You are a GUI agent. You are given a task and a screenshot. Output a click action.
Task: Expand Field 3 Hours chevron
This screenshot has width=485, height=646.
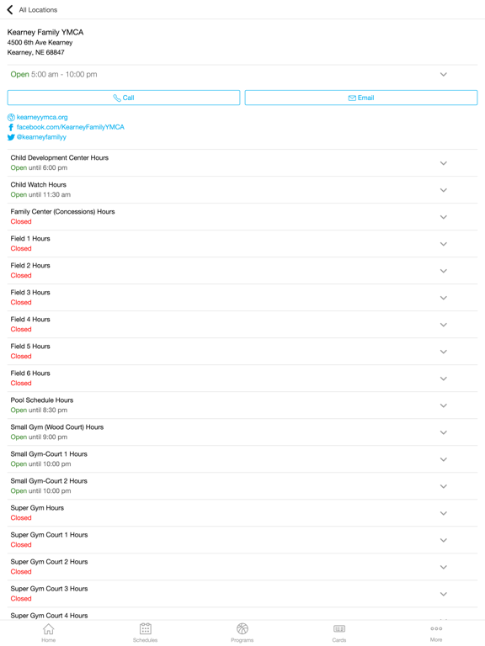pos(444,298)
